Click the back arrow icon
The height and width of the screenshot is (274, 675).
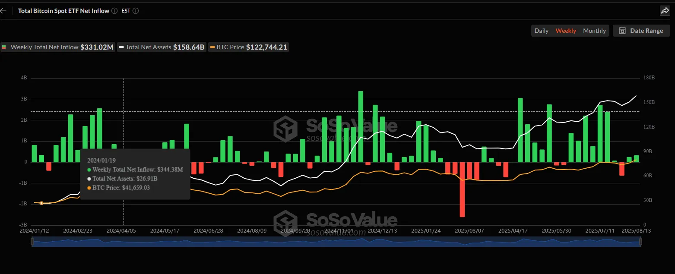[3, 11]
